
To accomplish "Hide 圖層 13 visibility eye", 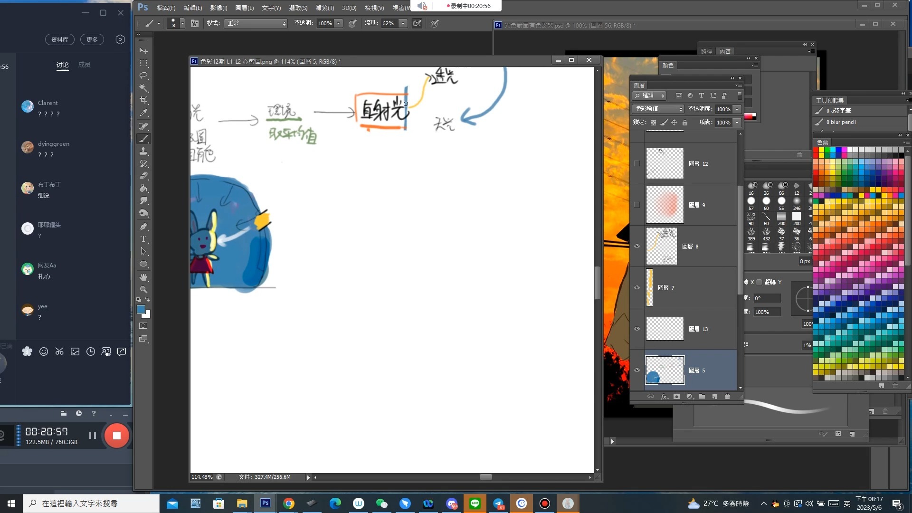I will click(637, 329).
